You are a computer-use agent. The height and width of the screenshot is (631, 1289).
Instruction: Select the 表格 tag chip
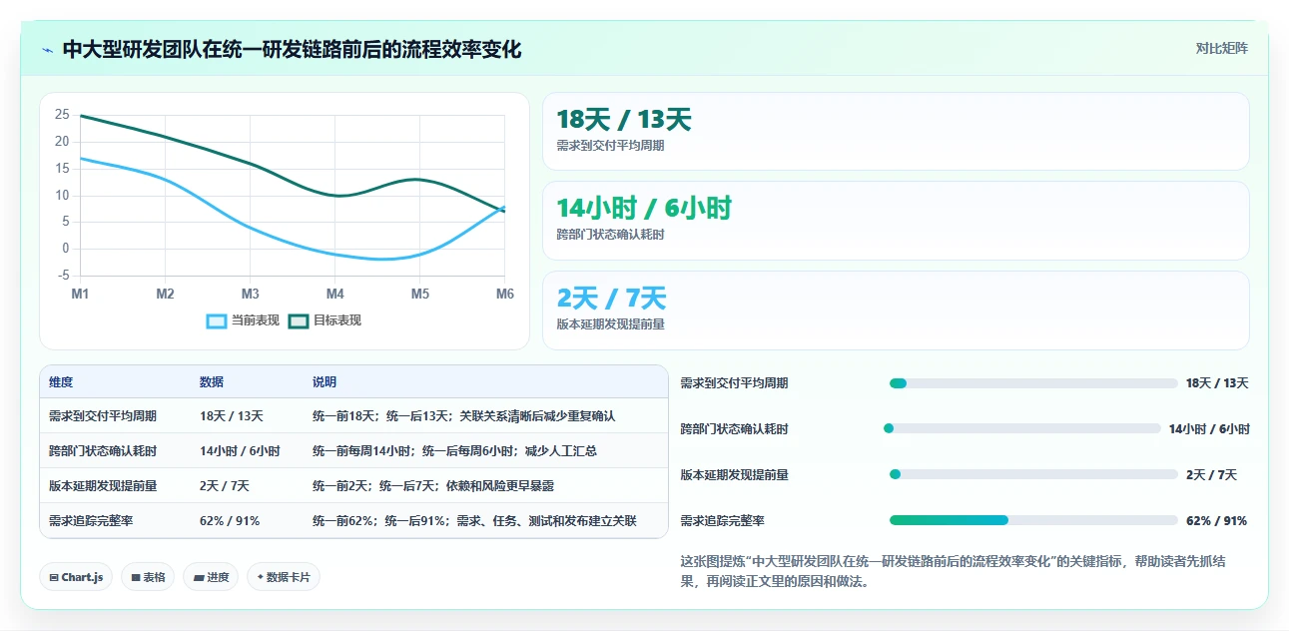point(148,577)
